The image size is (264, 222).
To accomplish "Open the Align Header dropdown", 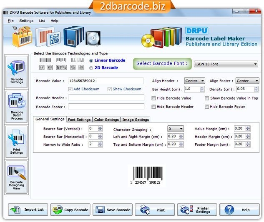I will coord(194,81).
